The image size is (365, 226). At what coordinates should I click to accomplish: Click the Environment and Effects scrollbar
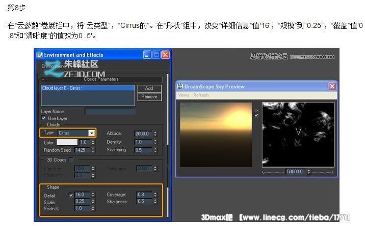click(x=167, y=145)
